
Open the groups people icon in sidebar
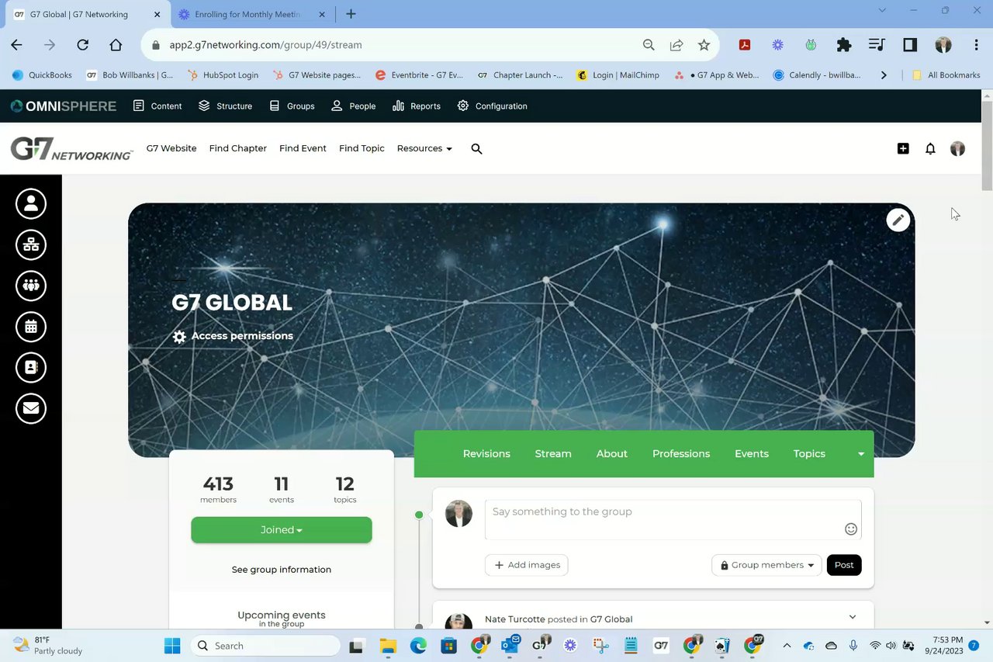[x=31, y=286]
